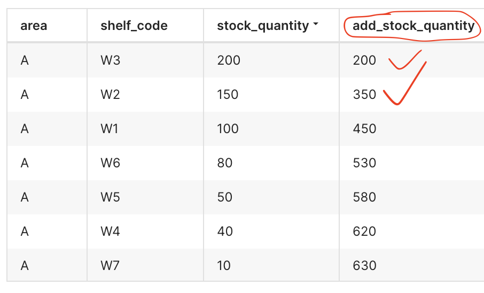
Task: Click the add_stock_quantity cell showing 350
Action: [x=364, y=95]
